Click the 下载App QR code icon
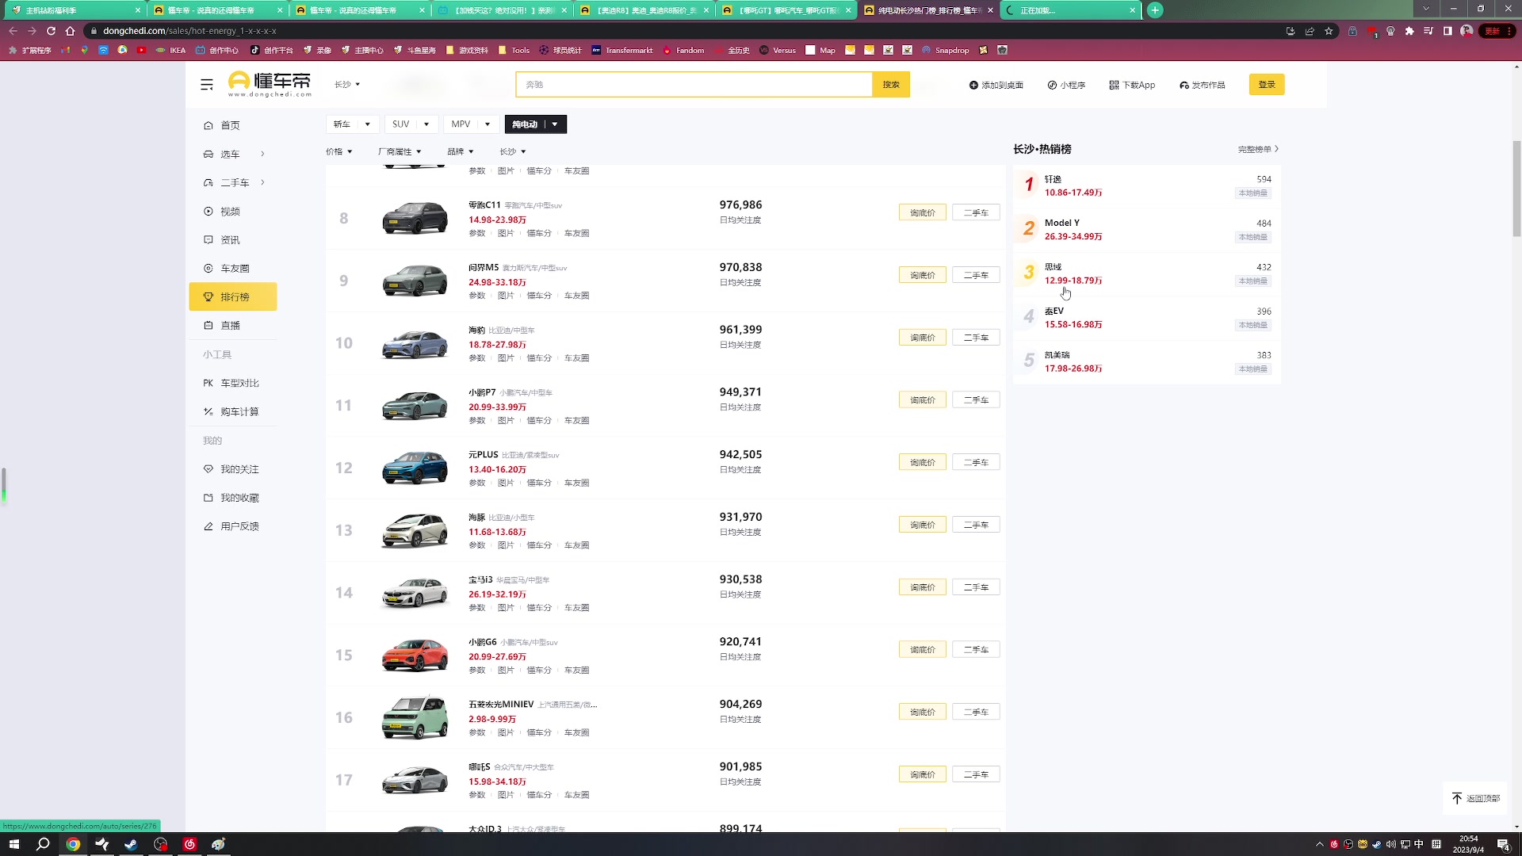1522x856 pixels. click(1114, 85)
